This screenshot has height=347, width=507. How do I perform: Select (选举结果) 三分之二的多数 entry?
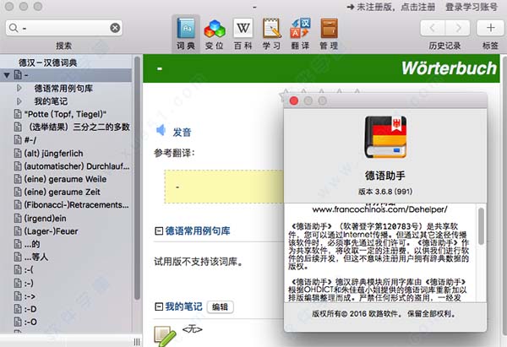point(77,127)
